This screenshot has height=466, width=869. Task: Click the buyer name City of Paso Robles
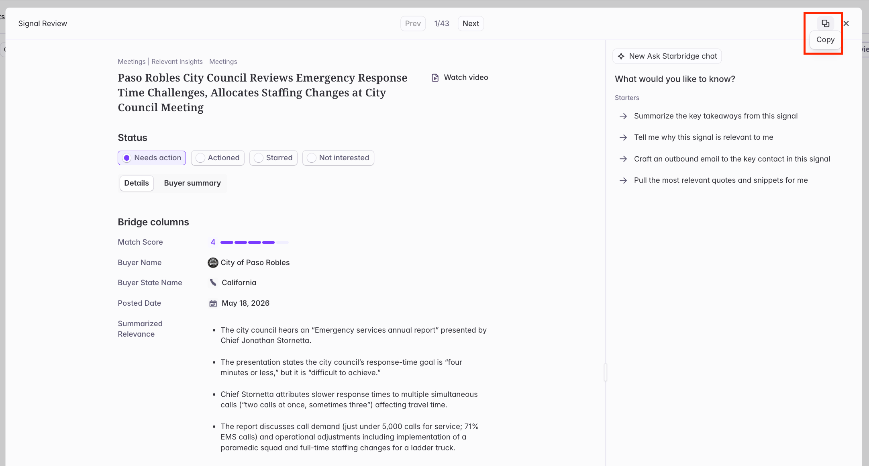click(255, 263)
